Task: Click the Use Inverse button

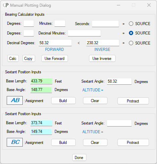Action: pos(102,59)
